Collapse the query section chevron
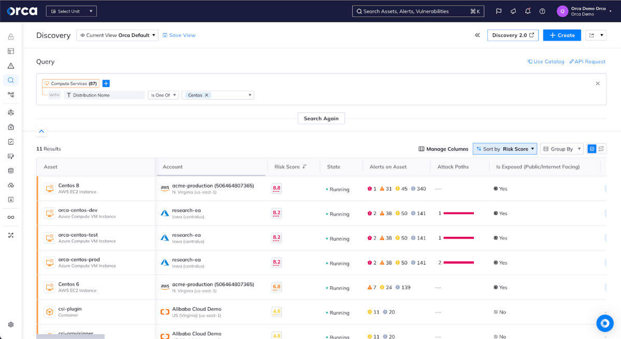Screen dimensions: 621x339 pyautogui.click(x=41, y=131)
